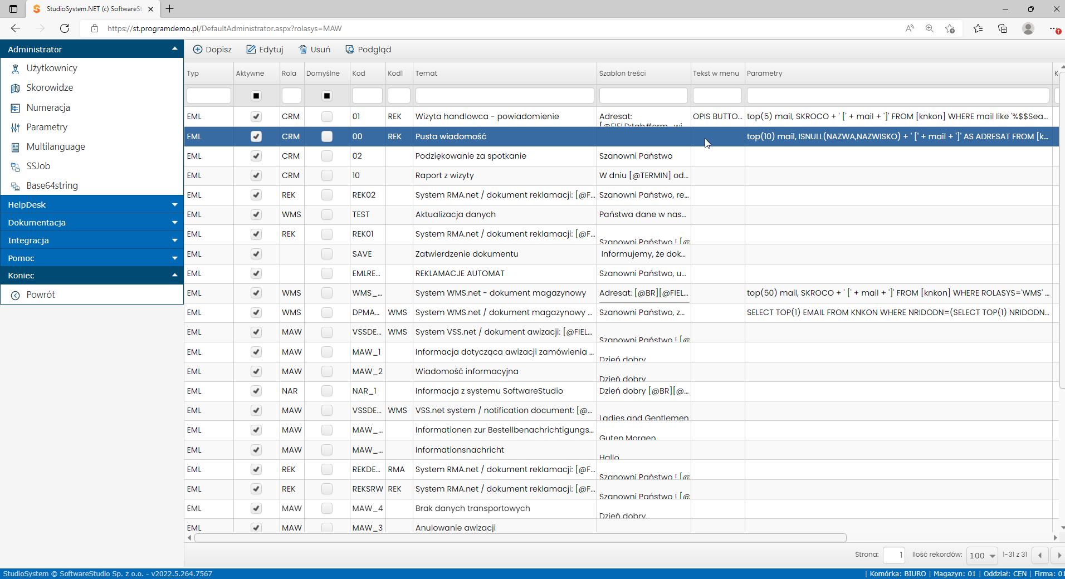Open the Skorowidze sidebar item
1065x579 pixels.
(50, 87)
